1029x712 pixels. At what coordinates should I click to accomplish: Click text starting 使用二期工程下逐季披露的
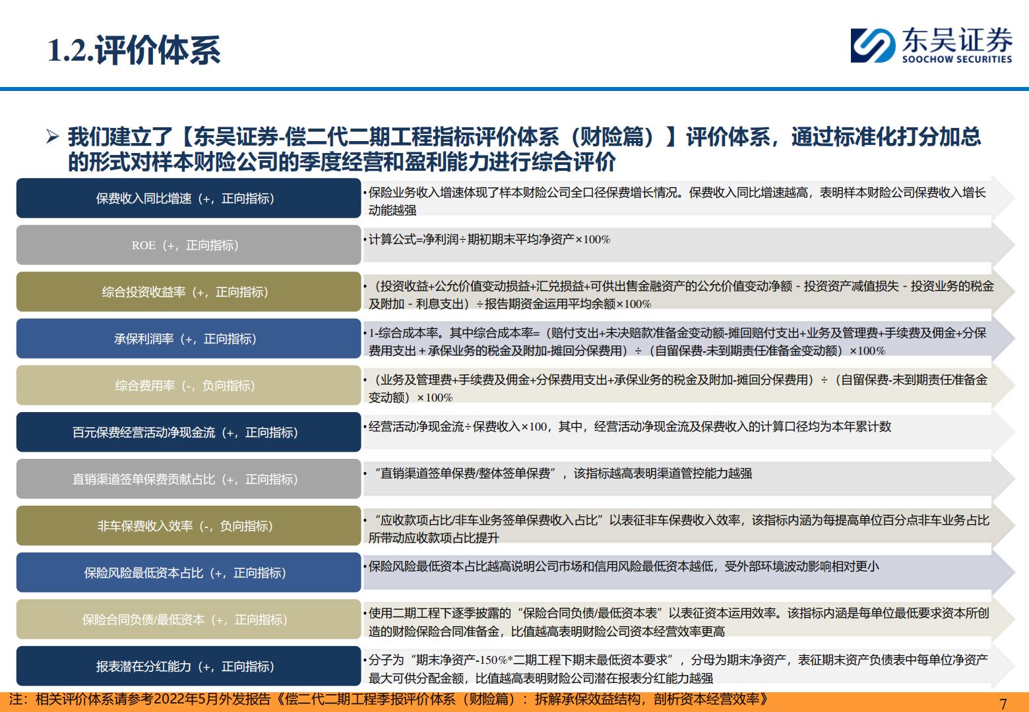[679, 622]
